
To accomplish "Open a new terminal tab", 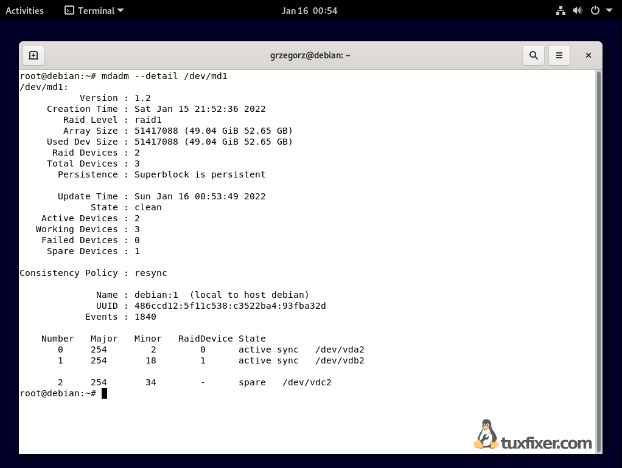I will [33, 55].
